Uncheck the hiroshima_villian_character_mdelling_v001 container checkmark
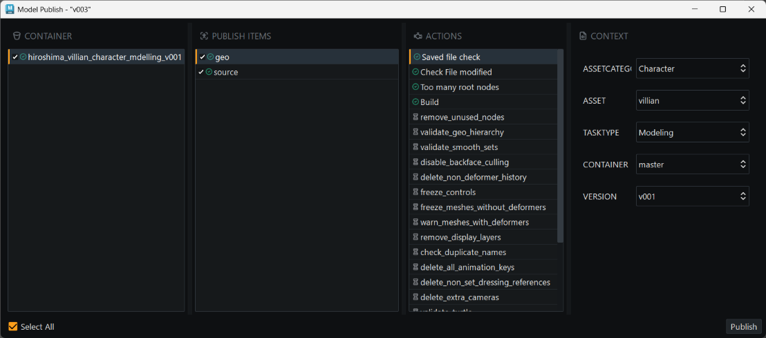The width and height of the screenshot is (766, 338). tap(15, 57)
